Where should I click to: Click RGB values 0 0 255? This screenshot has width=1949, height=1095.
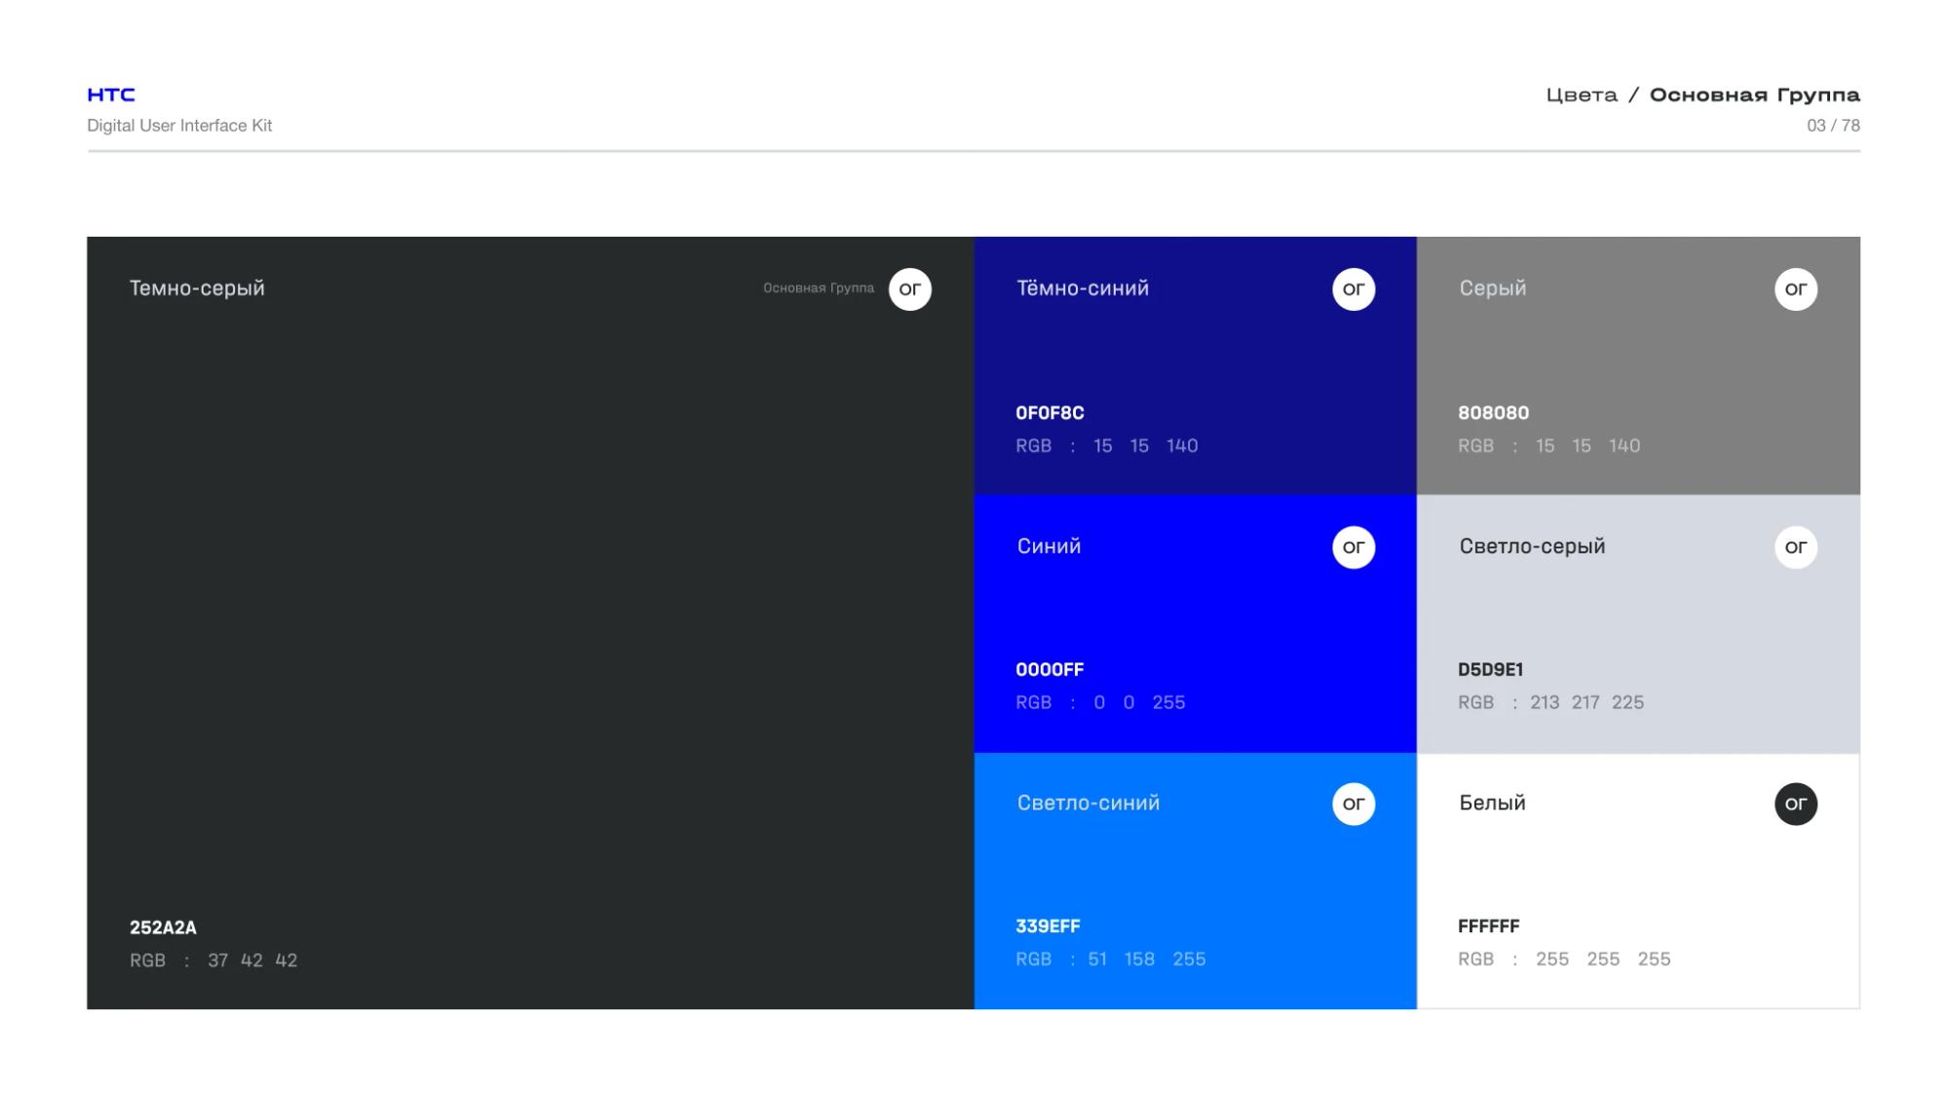[x=1139, y=703]
